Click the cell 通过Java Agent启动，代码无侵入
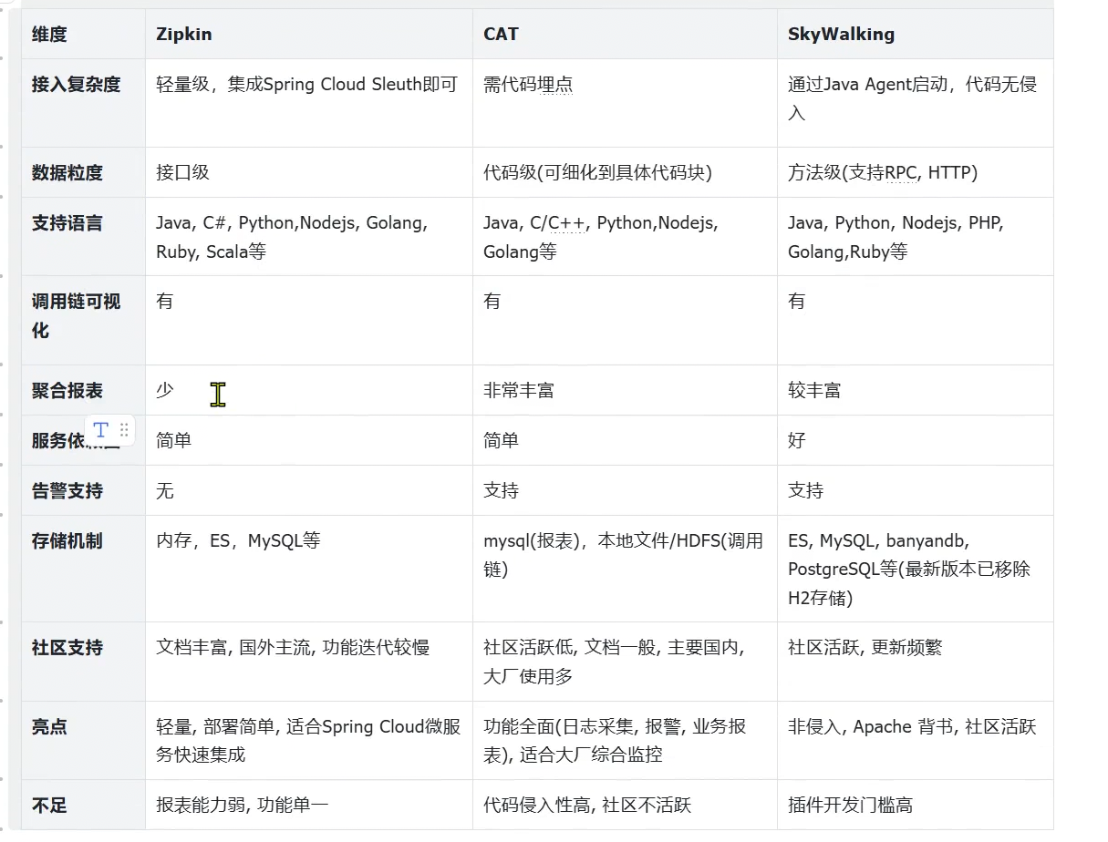The image size is (1108, 842). coord(916,103)
